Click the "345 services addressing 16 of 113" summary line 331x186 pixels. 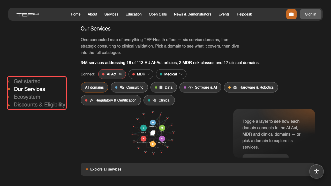click(170, 63)
